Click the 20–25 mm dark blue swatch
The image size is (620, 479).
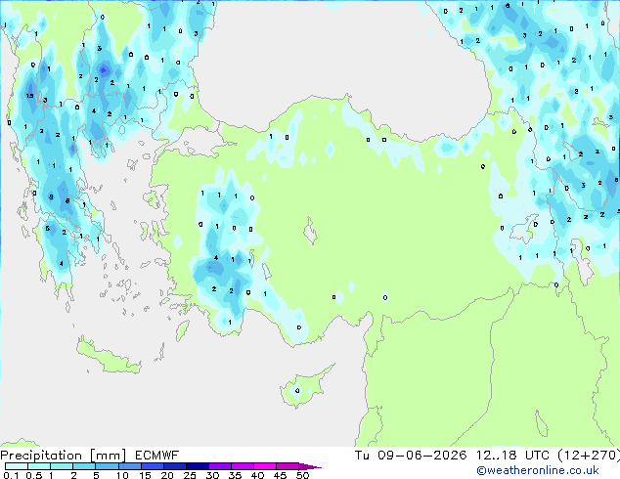coord(174,466)
